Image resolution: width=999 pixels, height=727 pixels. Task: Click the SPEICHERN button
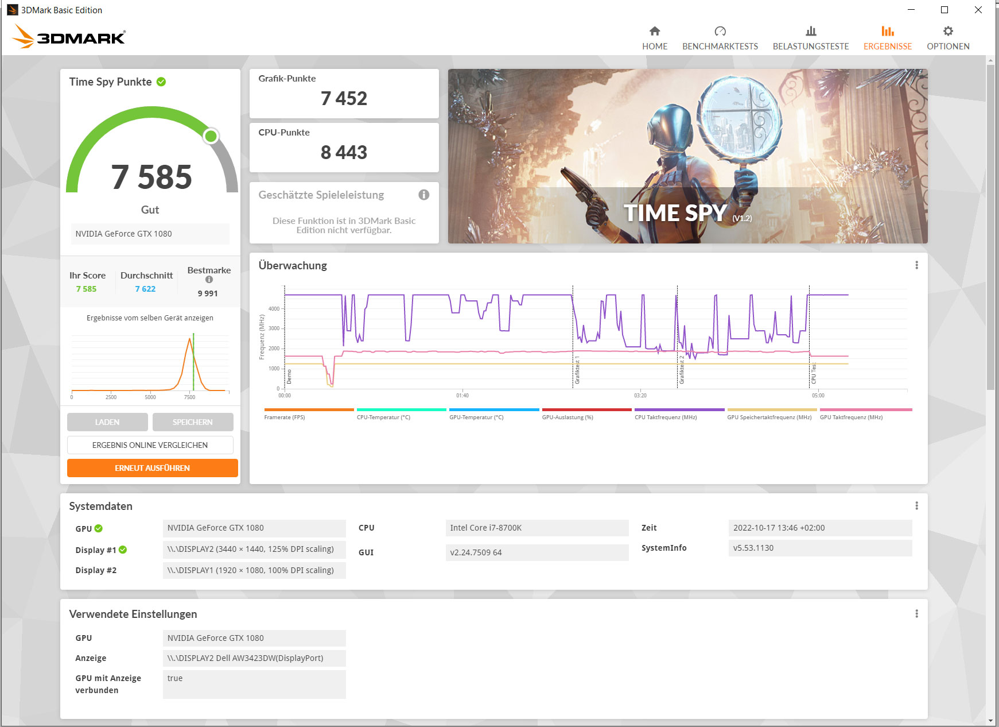tap(193, 422)
